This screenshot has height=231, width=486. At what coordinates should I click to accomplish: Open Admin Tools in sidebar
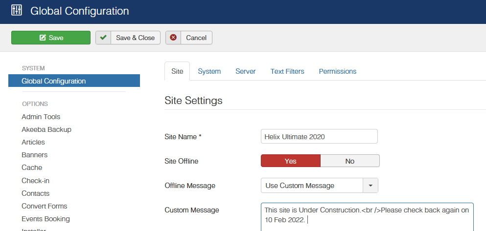click(x=41, y=117)
